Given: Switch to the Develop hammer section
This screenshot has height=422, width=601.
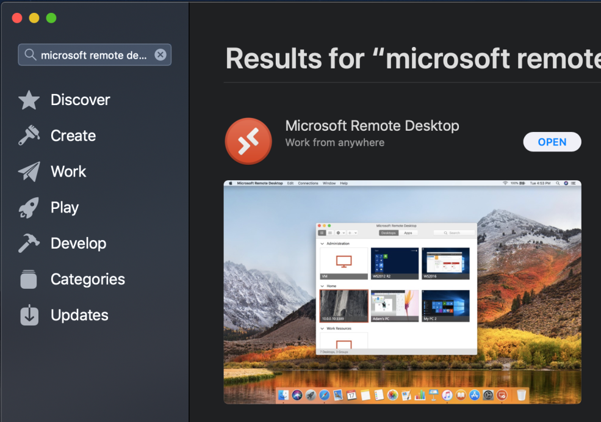Looking at the screenshot, I should pos(62,243).
